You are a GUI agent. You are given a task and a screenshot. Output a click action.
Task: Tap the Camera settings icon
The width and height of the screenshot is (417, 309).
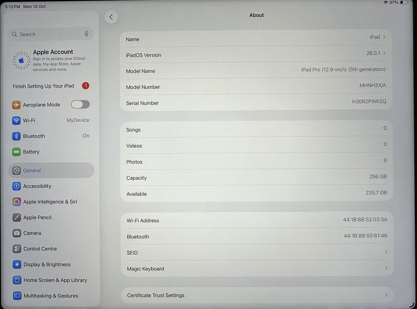pyautogui.click(x=17, y=233)
